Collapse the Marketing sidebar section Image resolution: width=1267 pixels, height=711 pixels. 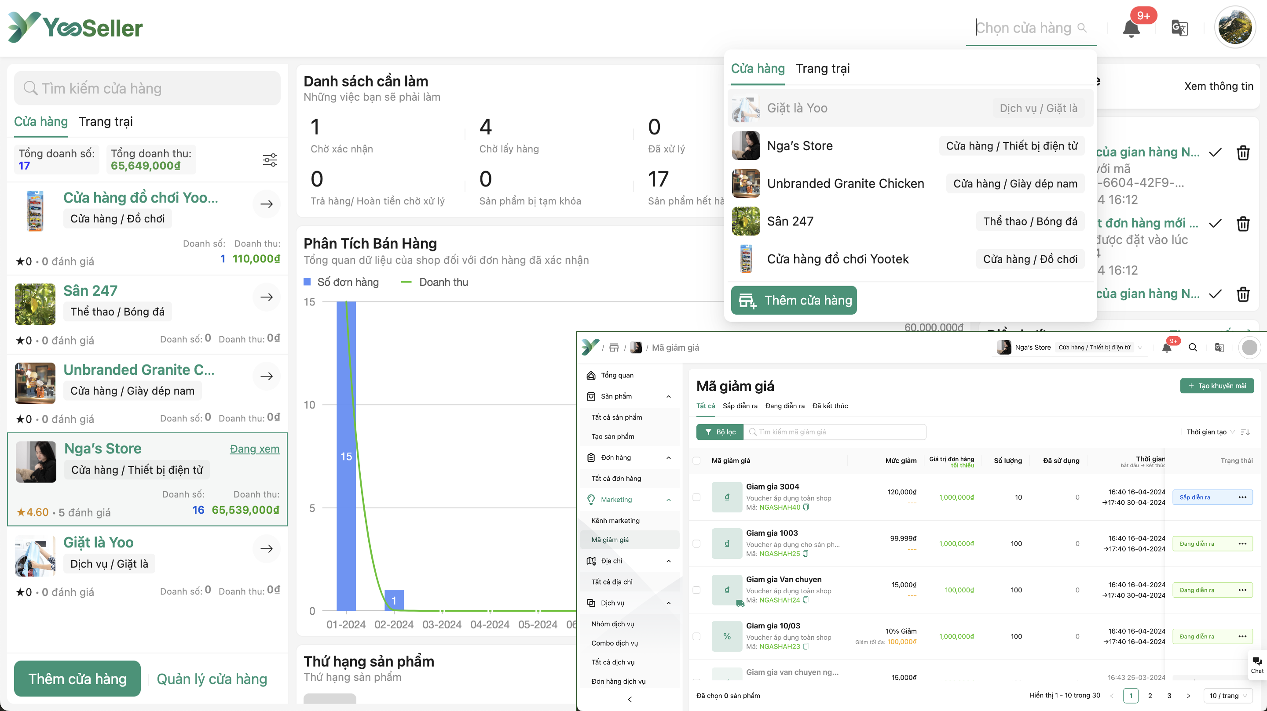click(668, 500)
